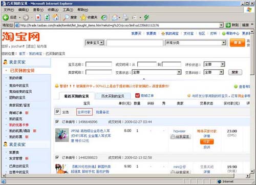This screenshot has height=185, width=256.
Task: Click the horizontal scrollbar right arrow
Action: pyautogui.click(x=248, y=175)
